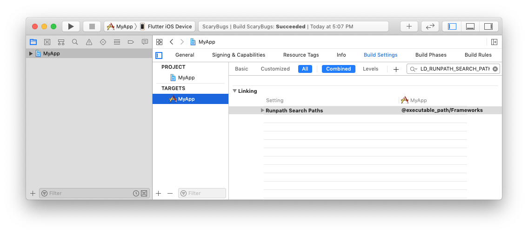
Task: Select the Project navigator folder icon
Action: [x=33, y=42]
